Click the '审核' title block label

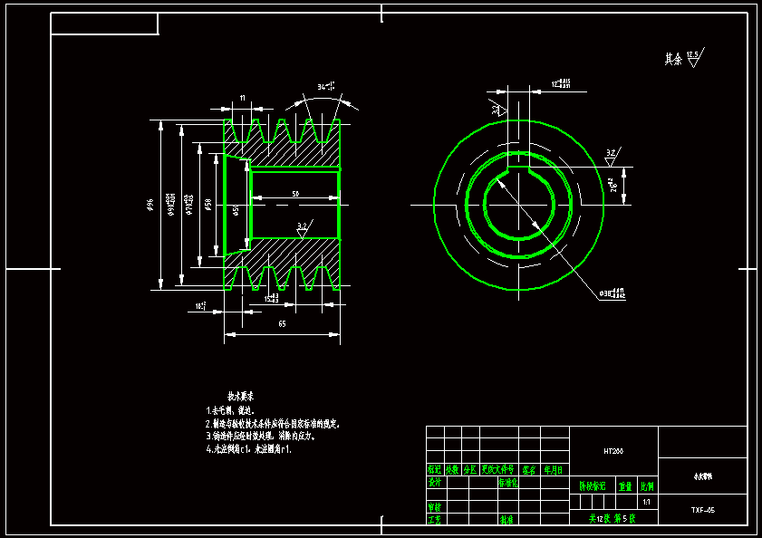(434, 507)
